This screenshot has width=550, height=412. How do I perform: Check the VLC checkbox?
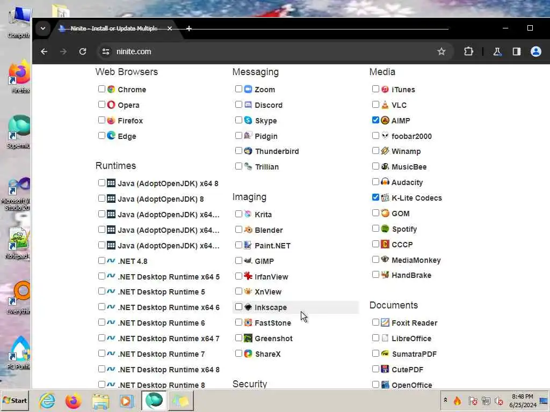tap(375, 105)
